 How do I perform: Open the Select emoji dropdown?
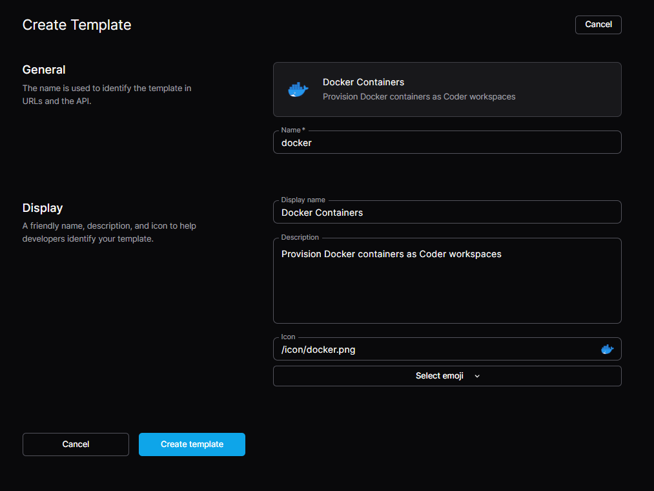tap(447, 376)
